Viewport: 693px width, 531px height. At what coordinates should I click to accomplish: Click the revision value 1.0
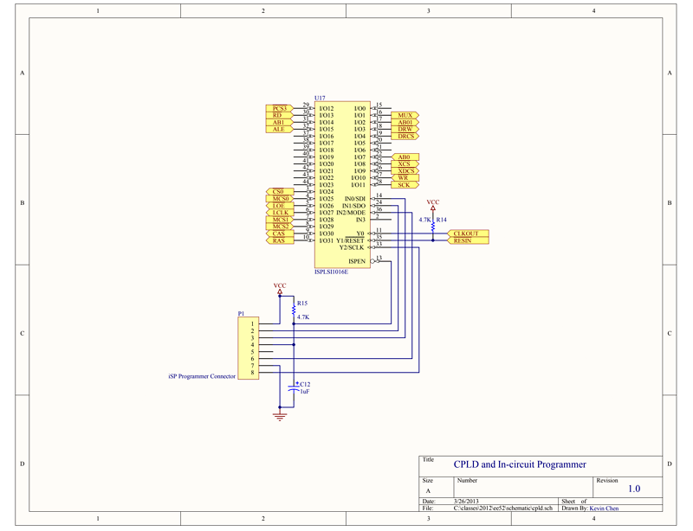click(x=634, y=489)
